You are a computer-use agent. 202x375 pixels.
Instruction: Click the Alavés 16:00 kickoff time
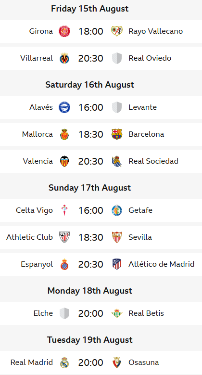point(90,107)
